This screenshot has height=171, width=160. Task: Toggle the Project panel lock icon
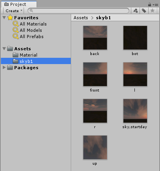[149, 5]
